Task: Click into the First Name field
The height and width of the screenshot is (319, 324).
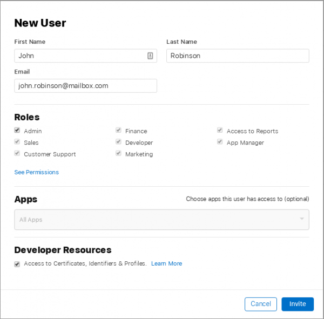Action: [x=80, y=56]
